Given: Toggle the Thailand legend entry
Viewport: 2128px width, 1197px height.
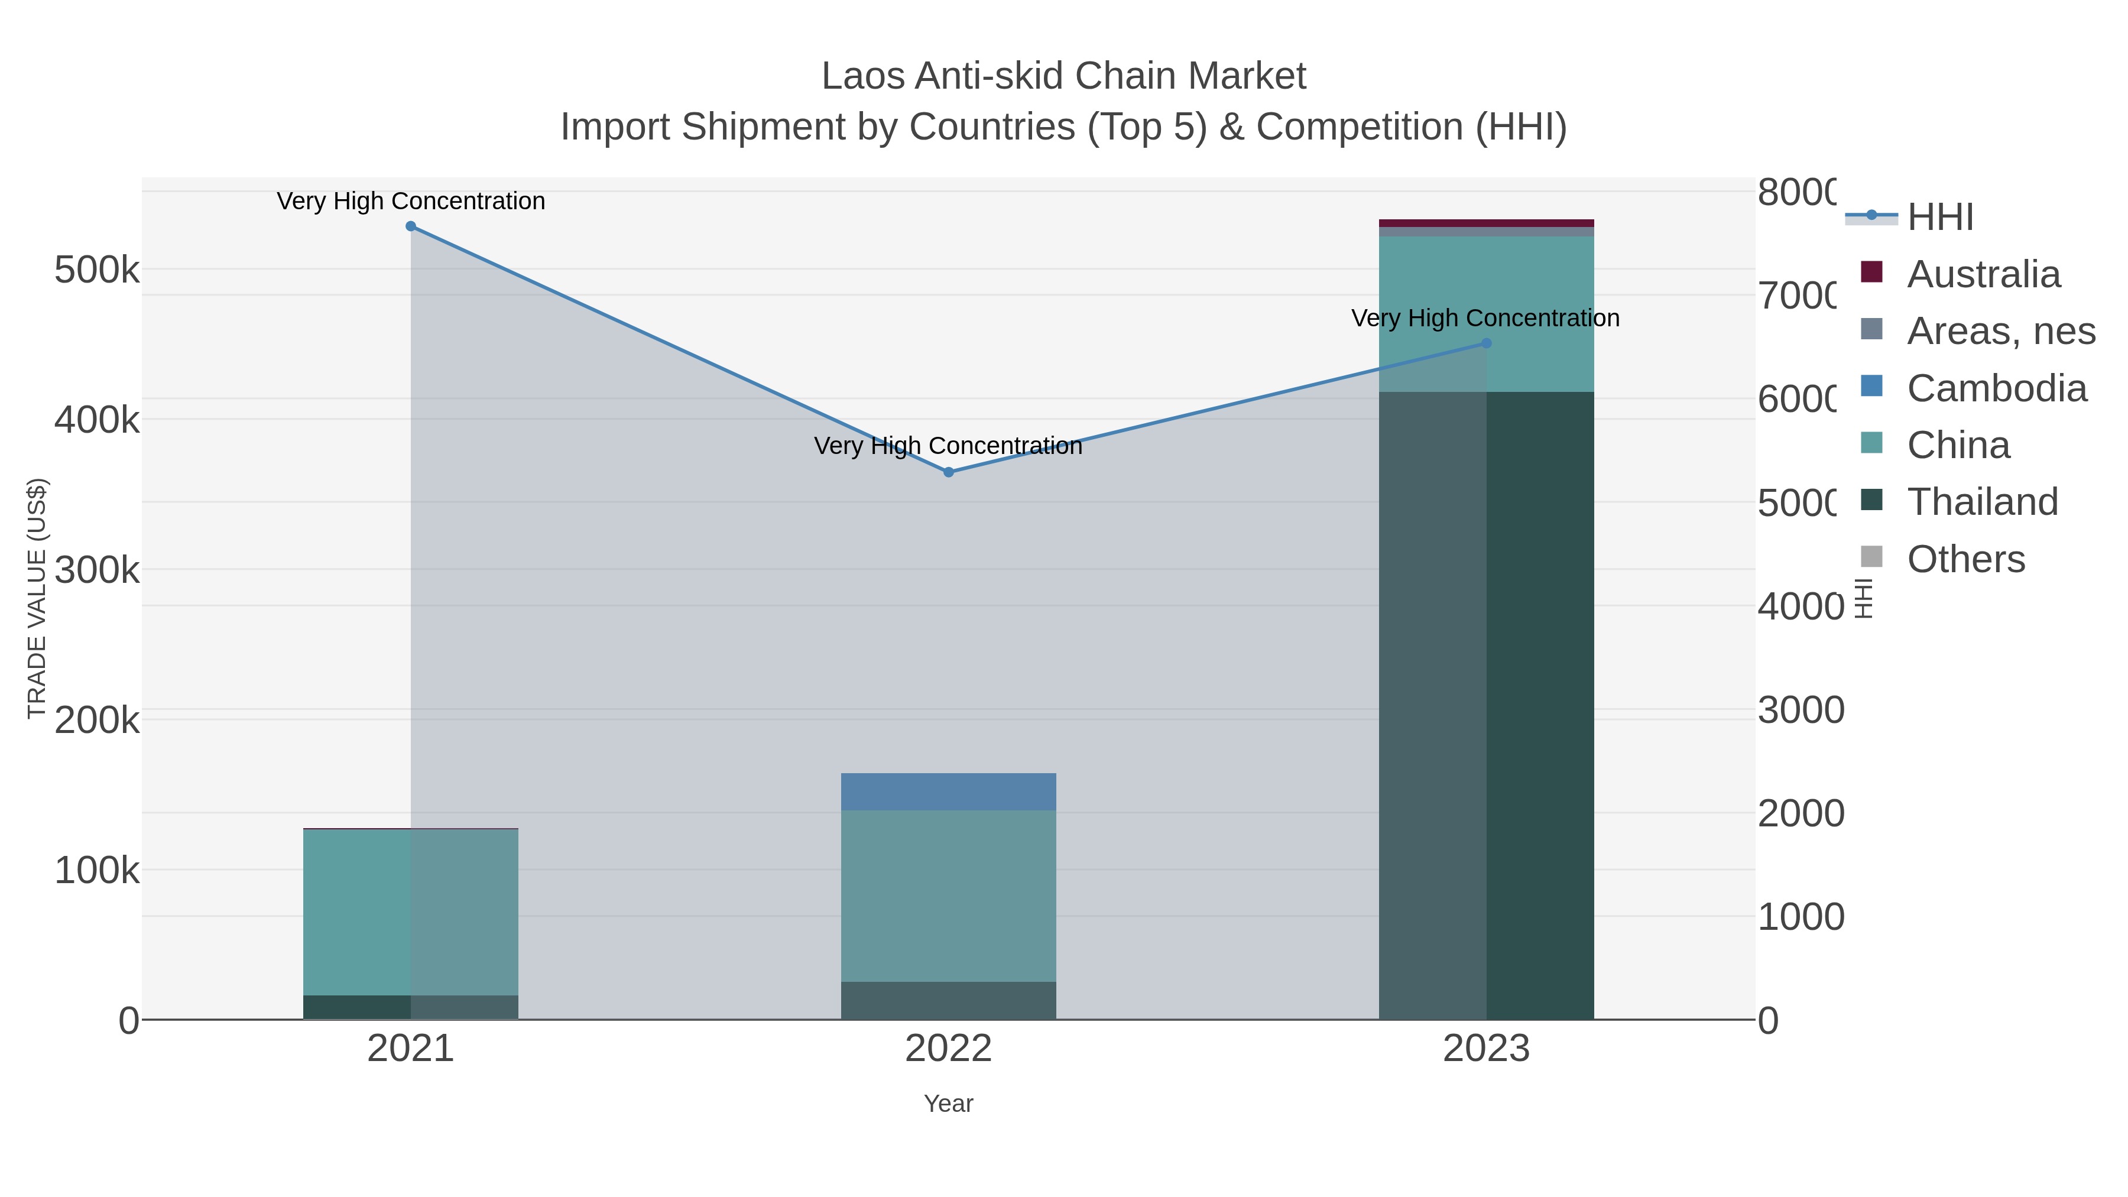Looking at the screenshot, I should [1959, 501].
